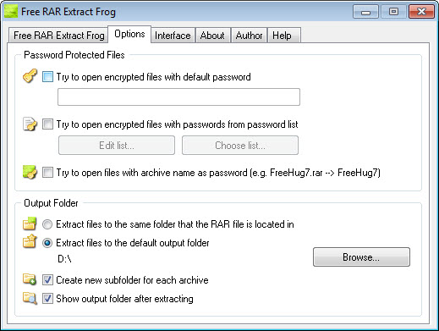Click the green frog app icon in title bar
The image size is (439, 331).
coord(11,11)
